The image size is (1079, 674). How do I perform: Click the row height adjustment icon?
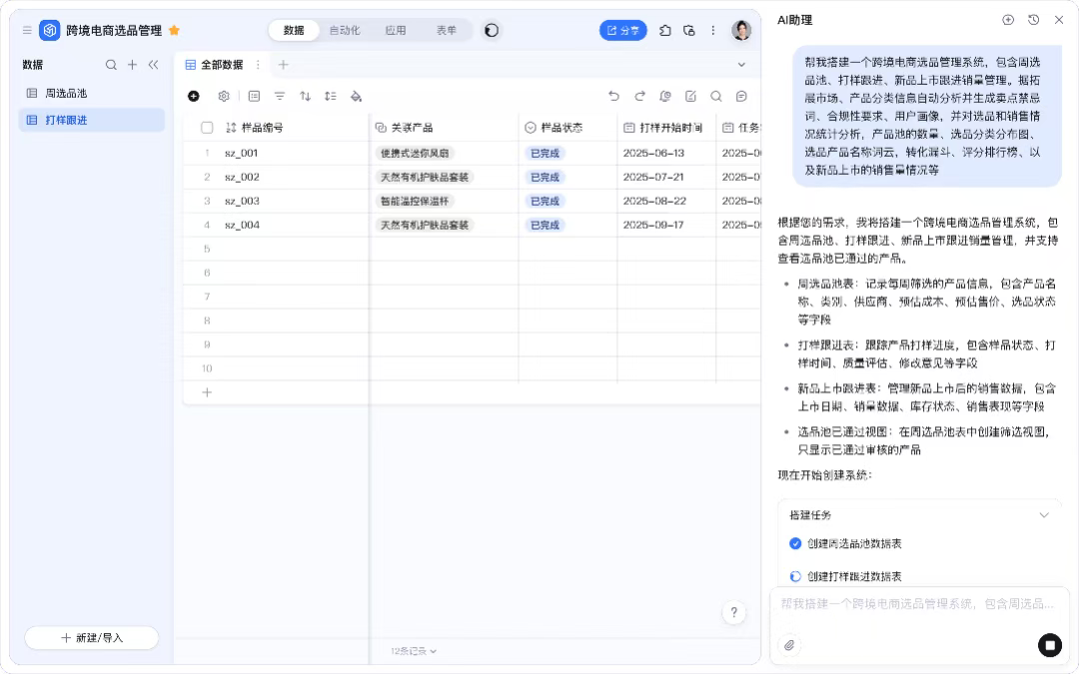click(x=332, y=96)
